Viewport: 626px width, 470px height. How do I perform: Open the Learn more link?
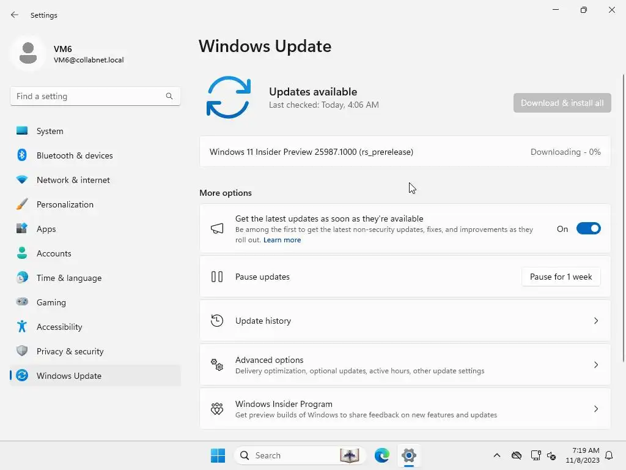[x=282, y=240]
